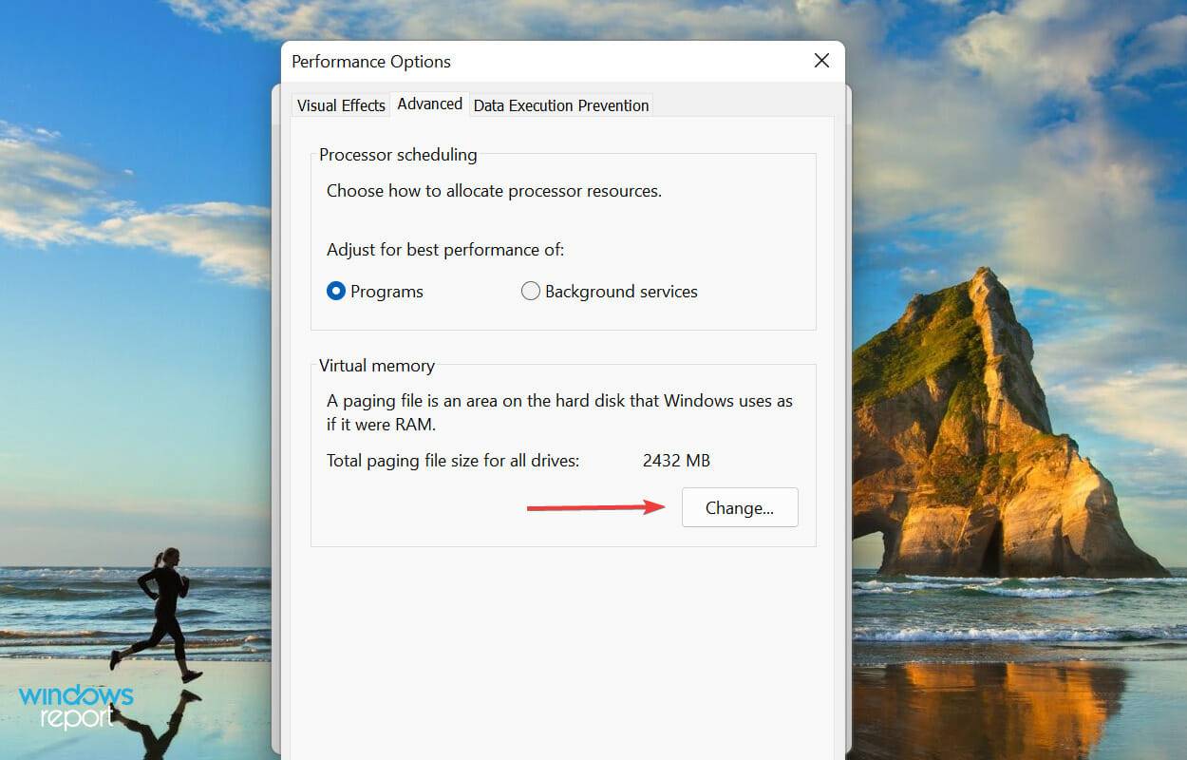Click the total paging file size value
Image resolution: width=1187 pixels, height=760 pixels.
pyautogui.click(x=676, y=461)
